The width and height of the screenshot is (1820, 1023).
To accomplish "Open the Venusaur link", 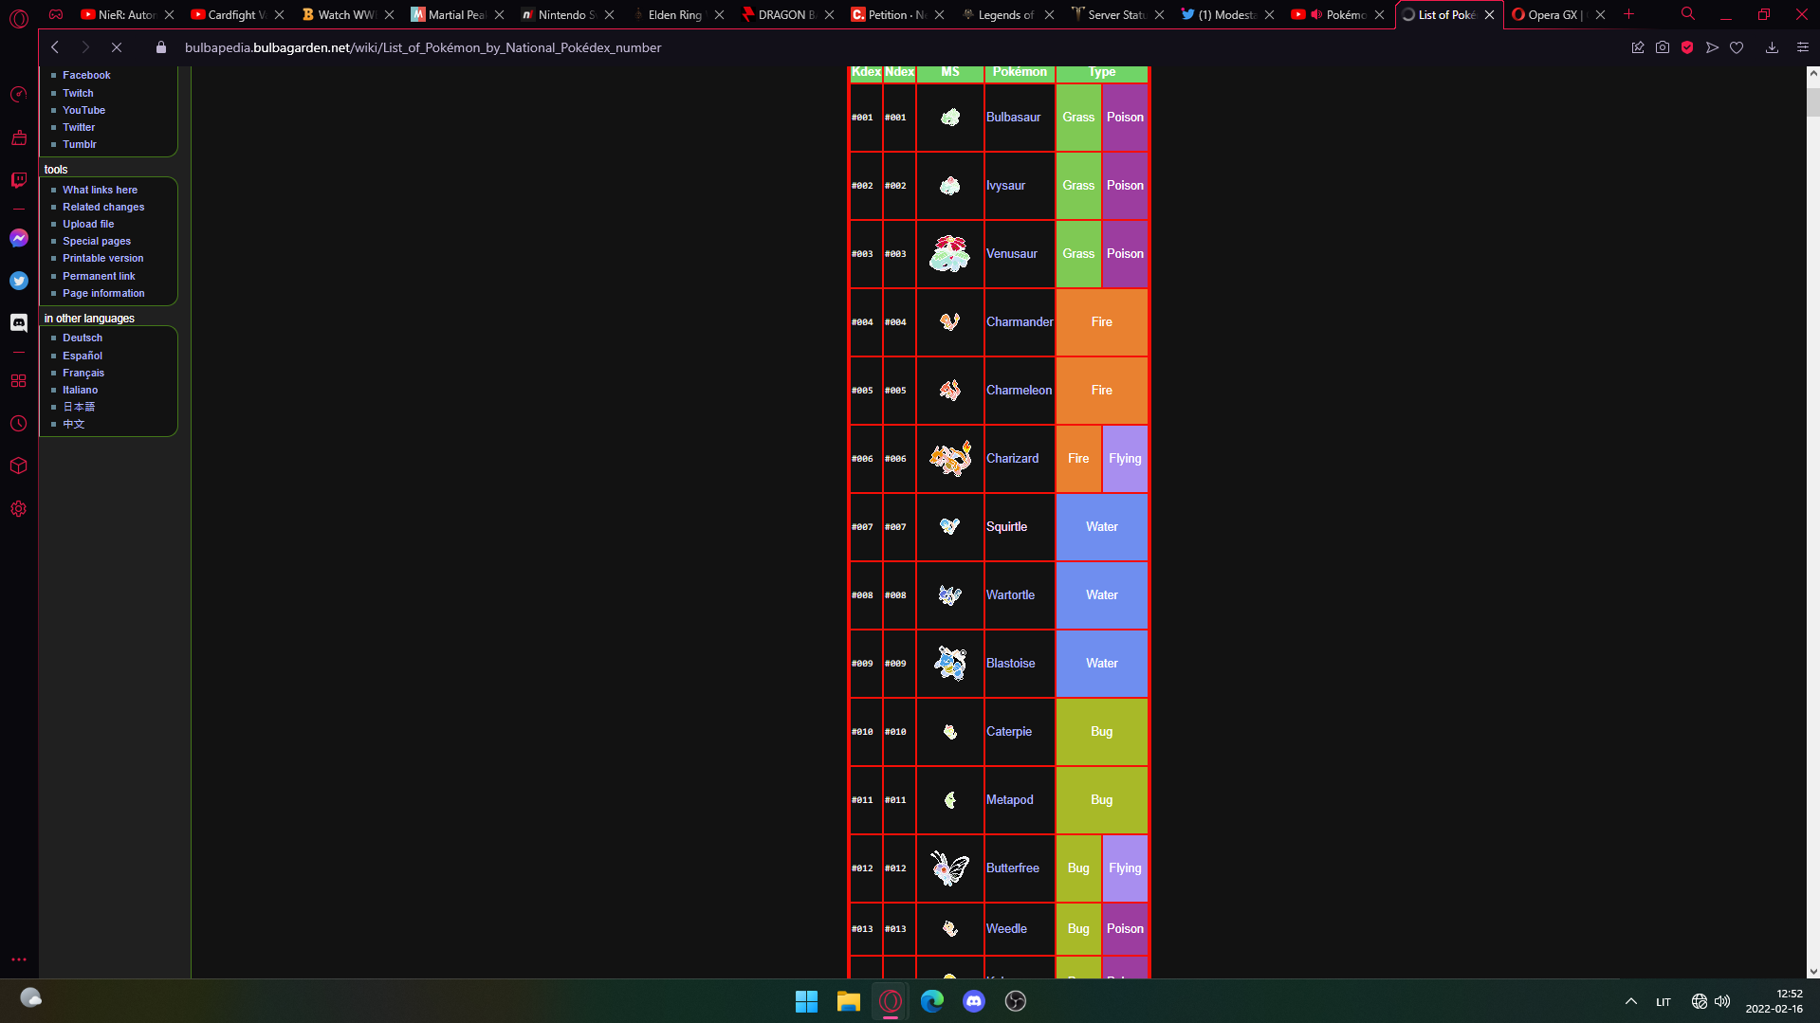I will [x=1011, y=254].
